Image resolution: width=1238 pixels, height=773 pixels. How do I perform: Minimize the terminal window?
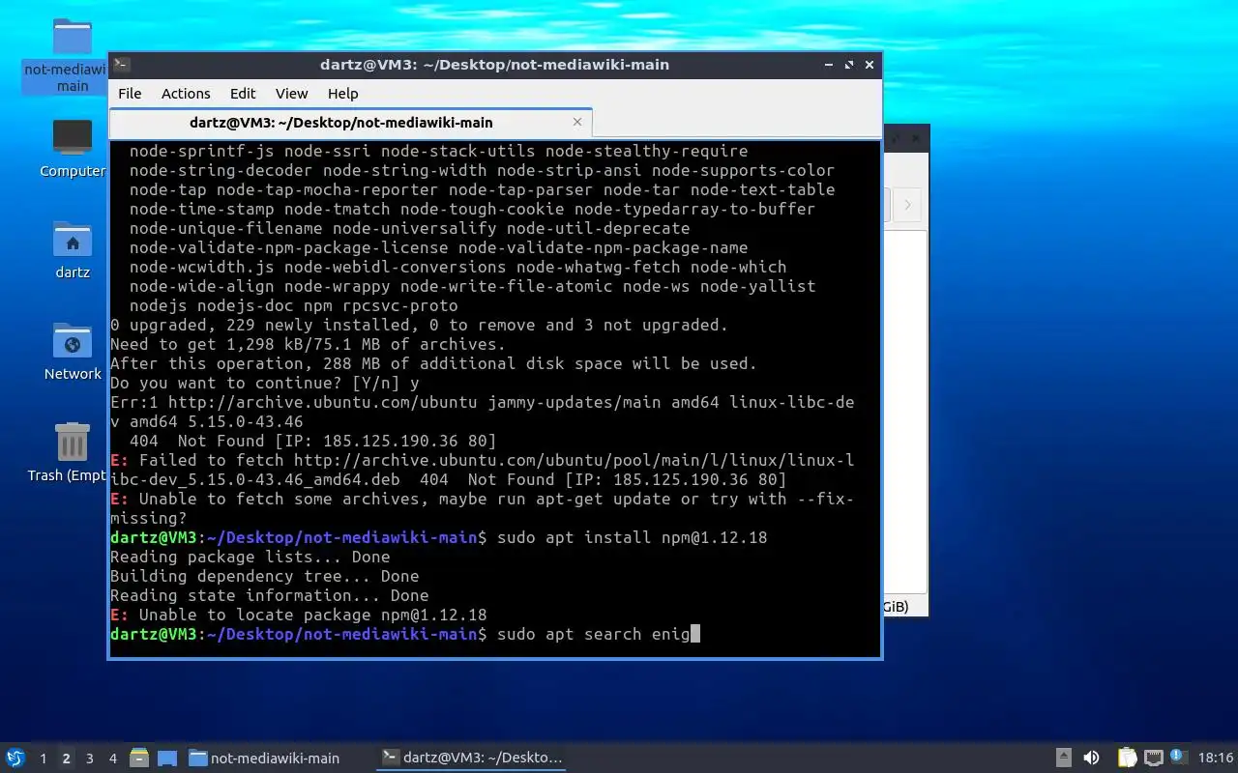pyautogui.click(x=829, y=65)
